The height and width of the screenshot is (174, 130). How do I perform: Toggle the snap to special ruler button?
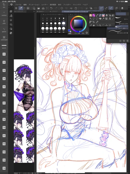[x=106, y=8]
